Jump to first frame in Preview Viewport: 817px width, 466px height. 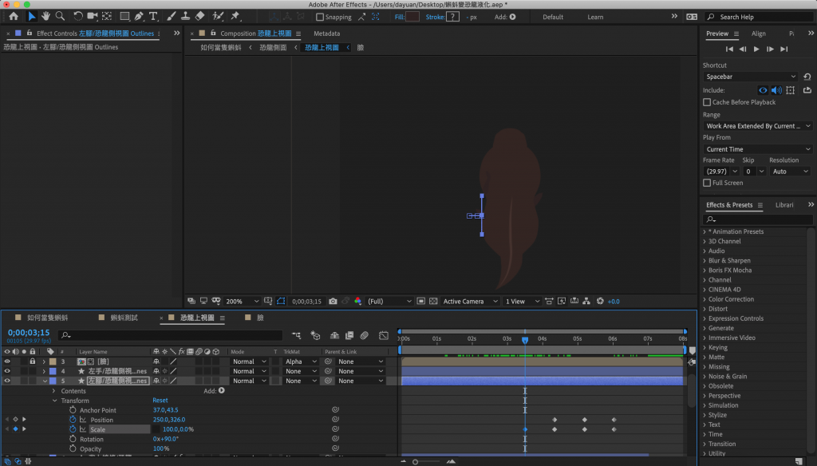(729, 49)
